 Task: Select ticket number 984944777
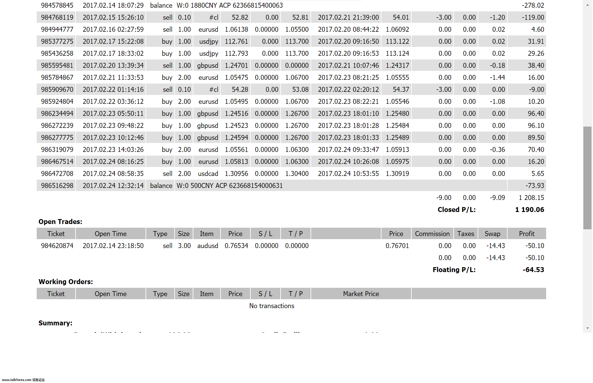57,30
